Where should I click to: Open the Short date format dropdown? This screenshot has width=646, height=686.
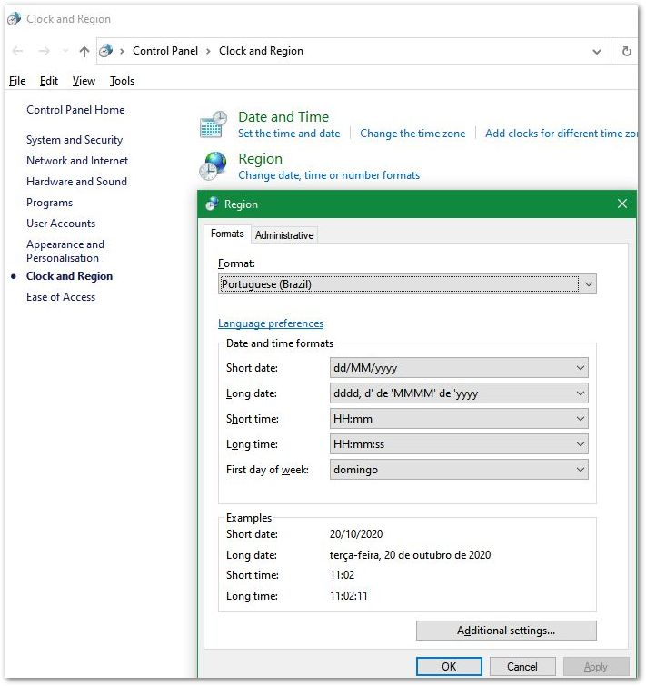tap(459, 368)
